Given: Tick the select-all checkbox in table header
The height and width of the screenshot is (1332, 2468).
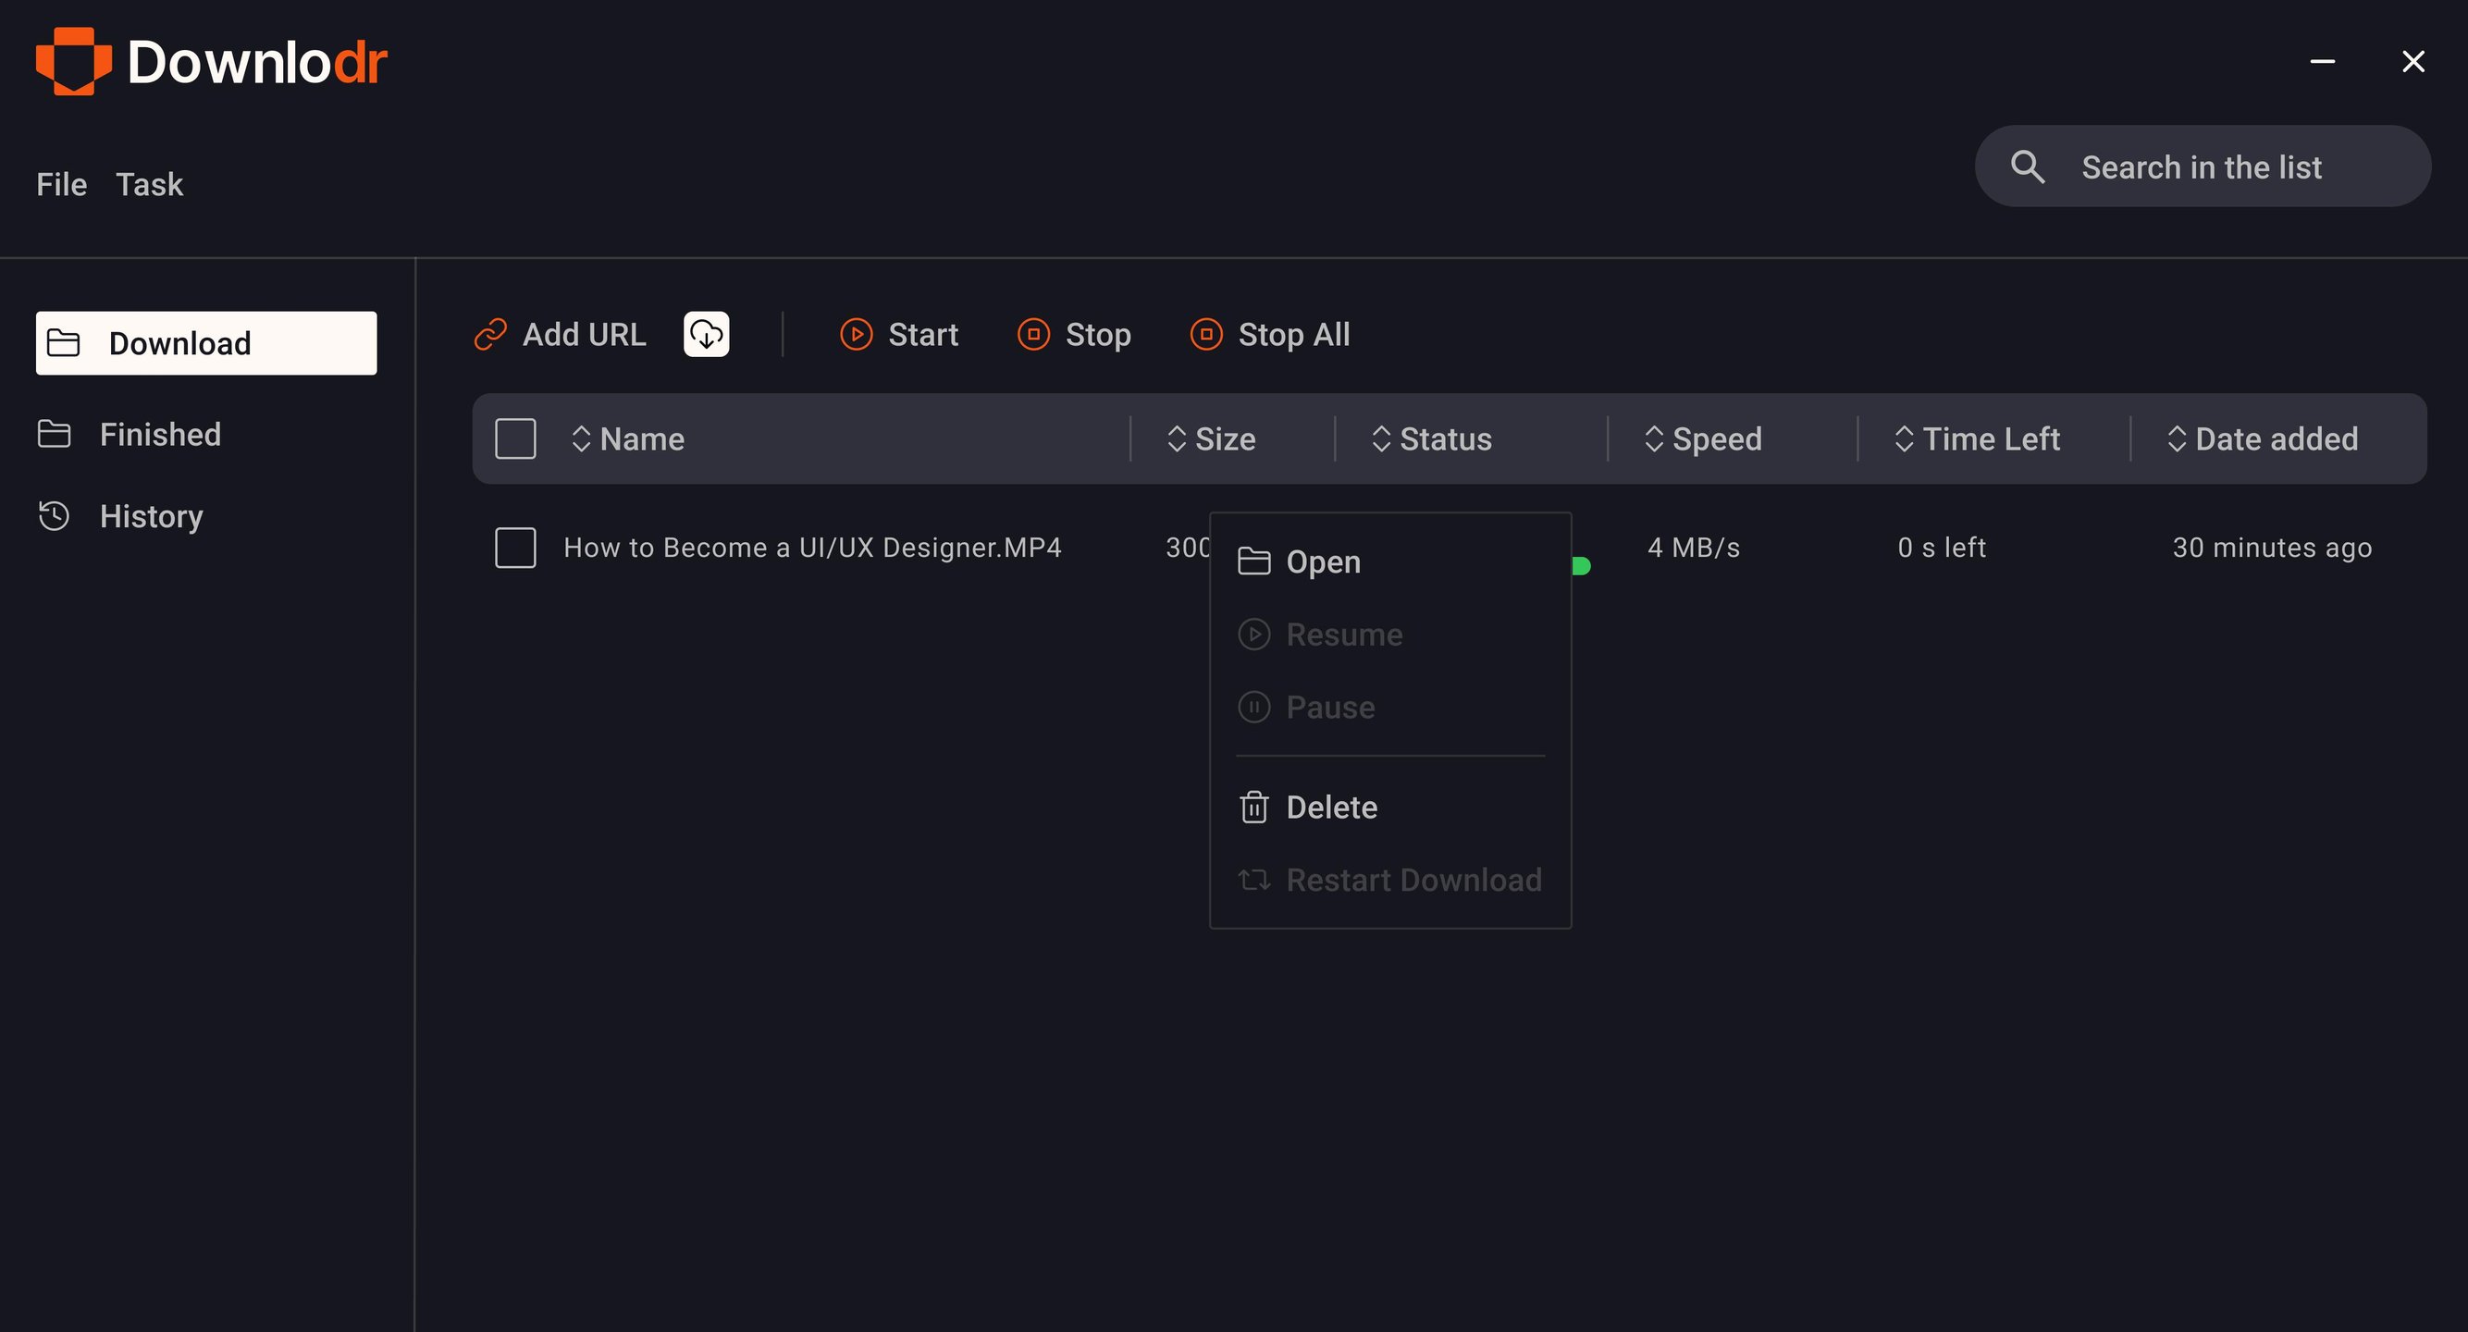Looking at the screenshot, I should [515, 438].
